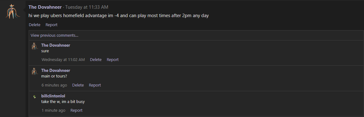
Task: Delete the "sure" comment
Action: tap(96, 60)
